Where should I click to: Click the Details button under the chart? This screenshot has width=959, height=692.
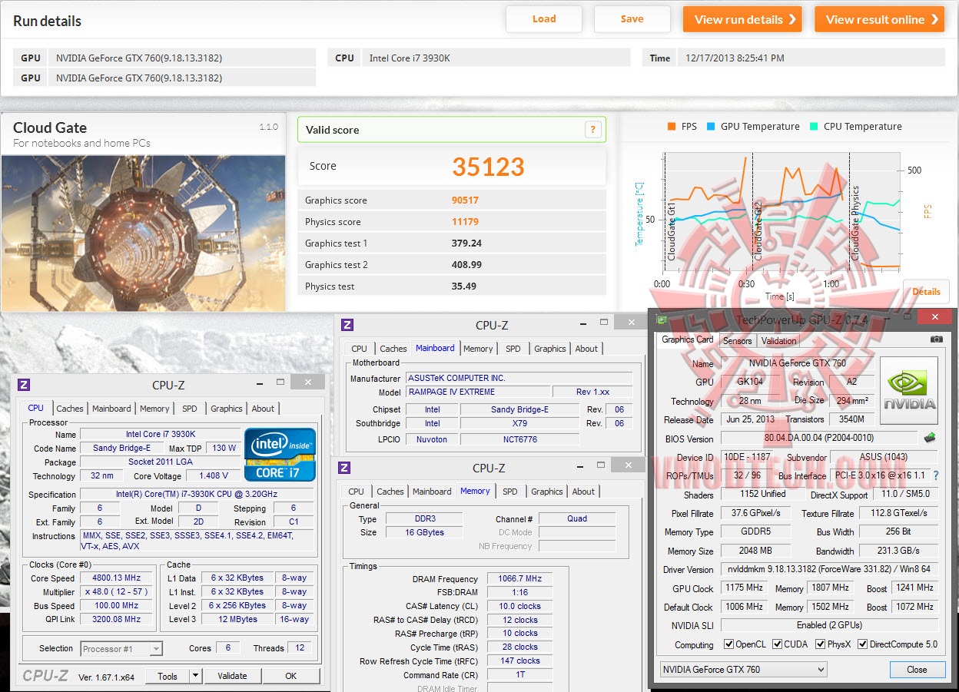tap(926, 292)
